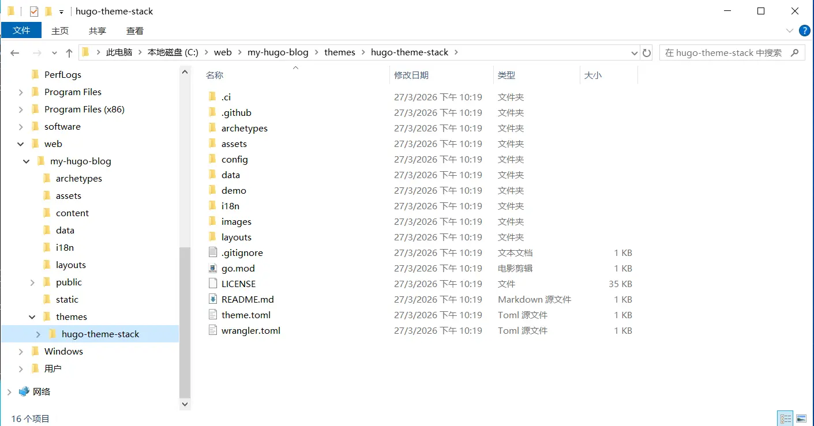Click the theme.toml file icon
This screenshot has width=814, height=426.
coord(213,315)
